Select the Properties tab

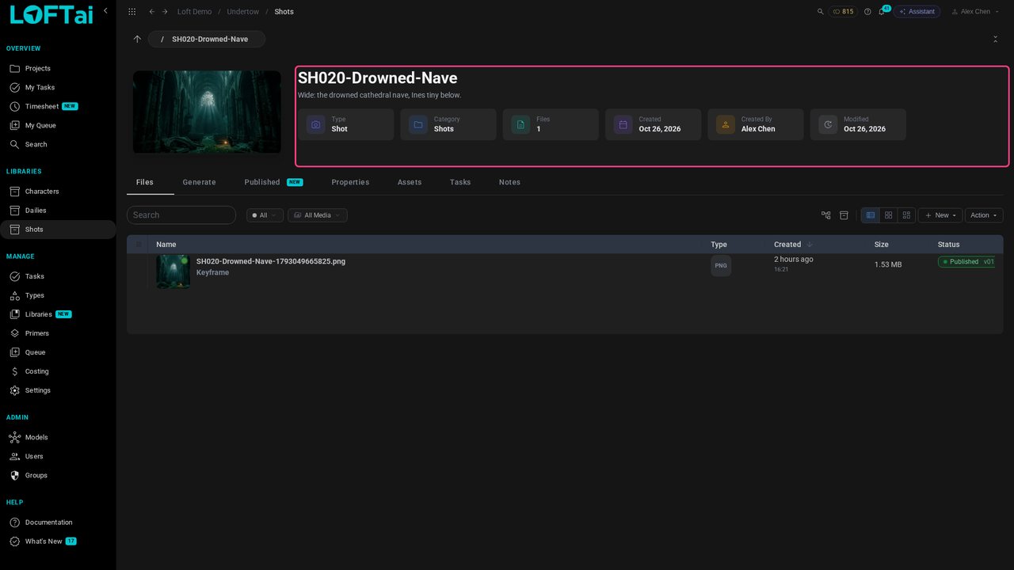(x=350, y=182)
